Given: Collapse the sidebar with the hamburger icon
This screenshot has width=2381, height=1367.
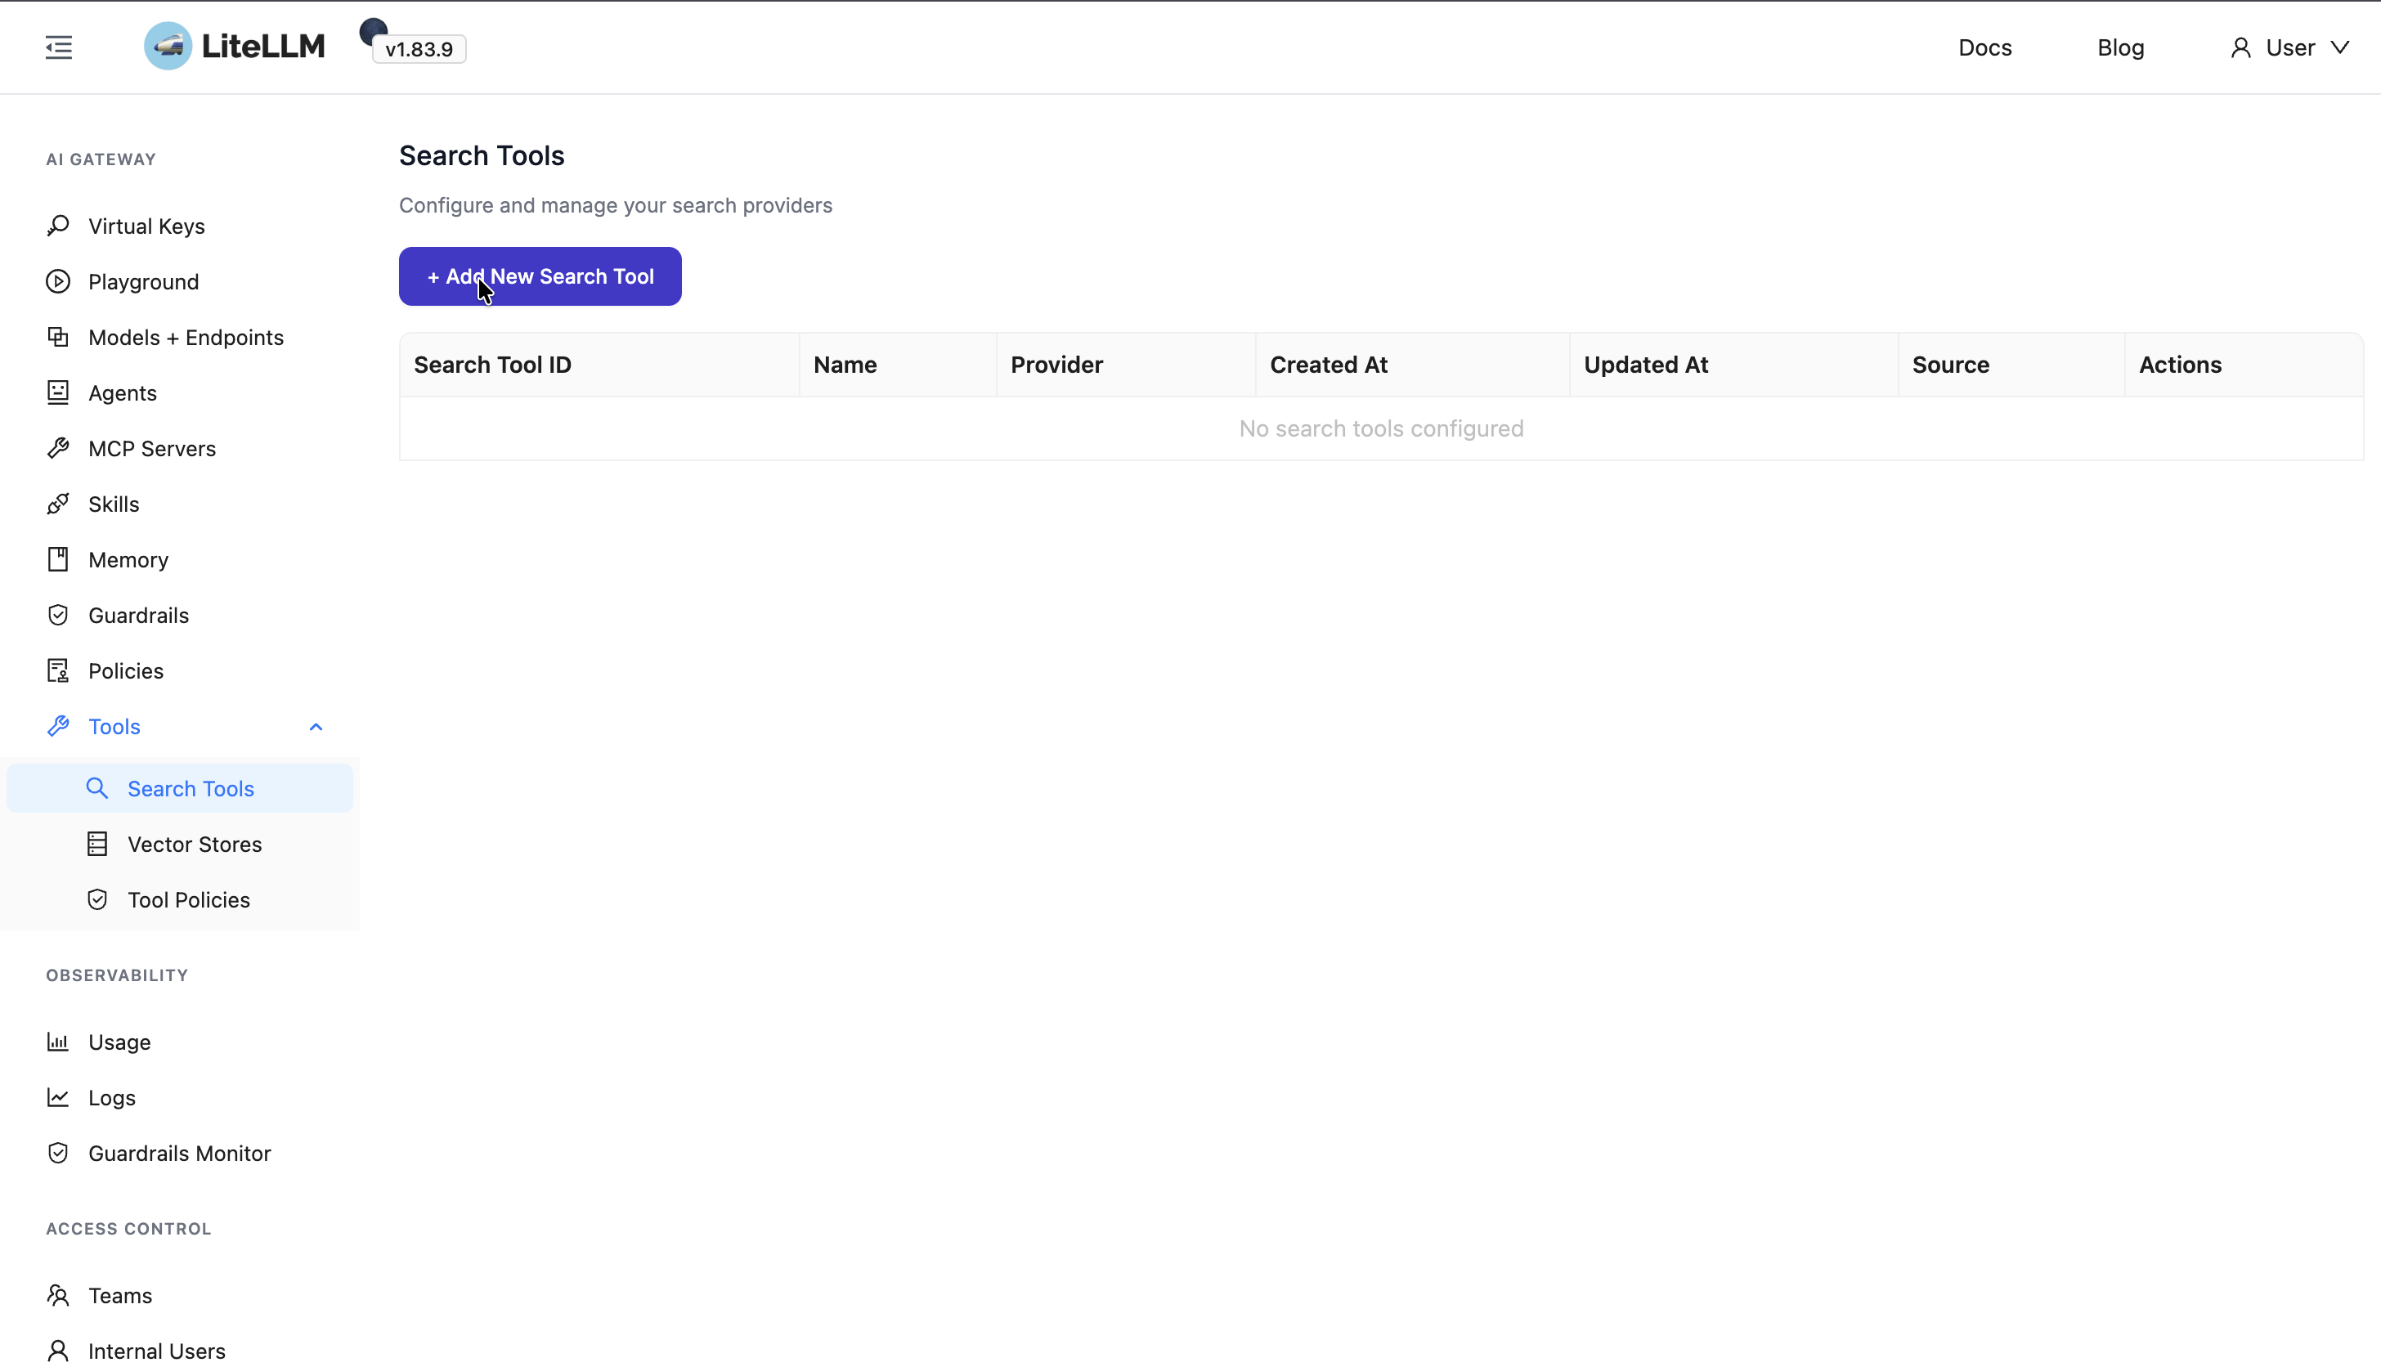Looking at the screenshot, I should coord(58,47).
